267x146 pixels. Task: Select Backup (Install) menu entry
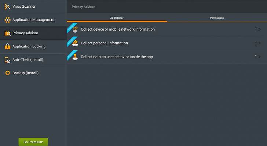25,73
